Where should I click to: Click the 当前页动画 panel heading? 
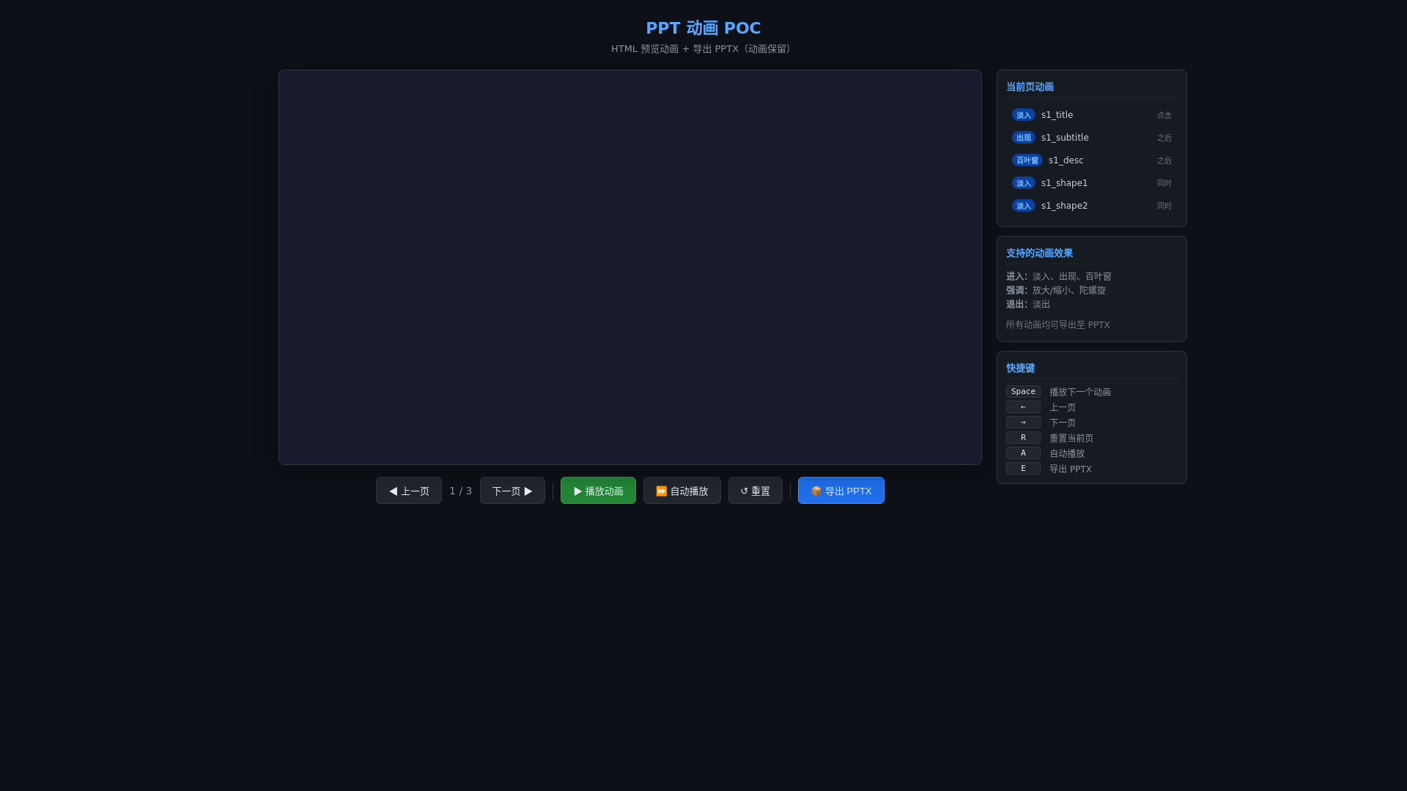coord(1030,87)
